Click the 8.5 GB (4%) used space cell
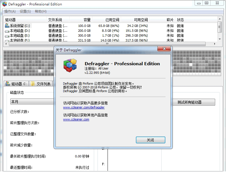The width and height of the screenshot is (226, 178). click(x=110, y=31)
